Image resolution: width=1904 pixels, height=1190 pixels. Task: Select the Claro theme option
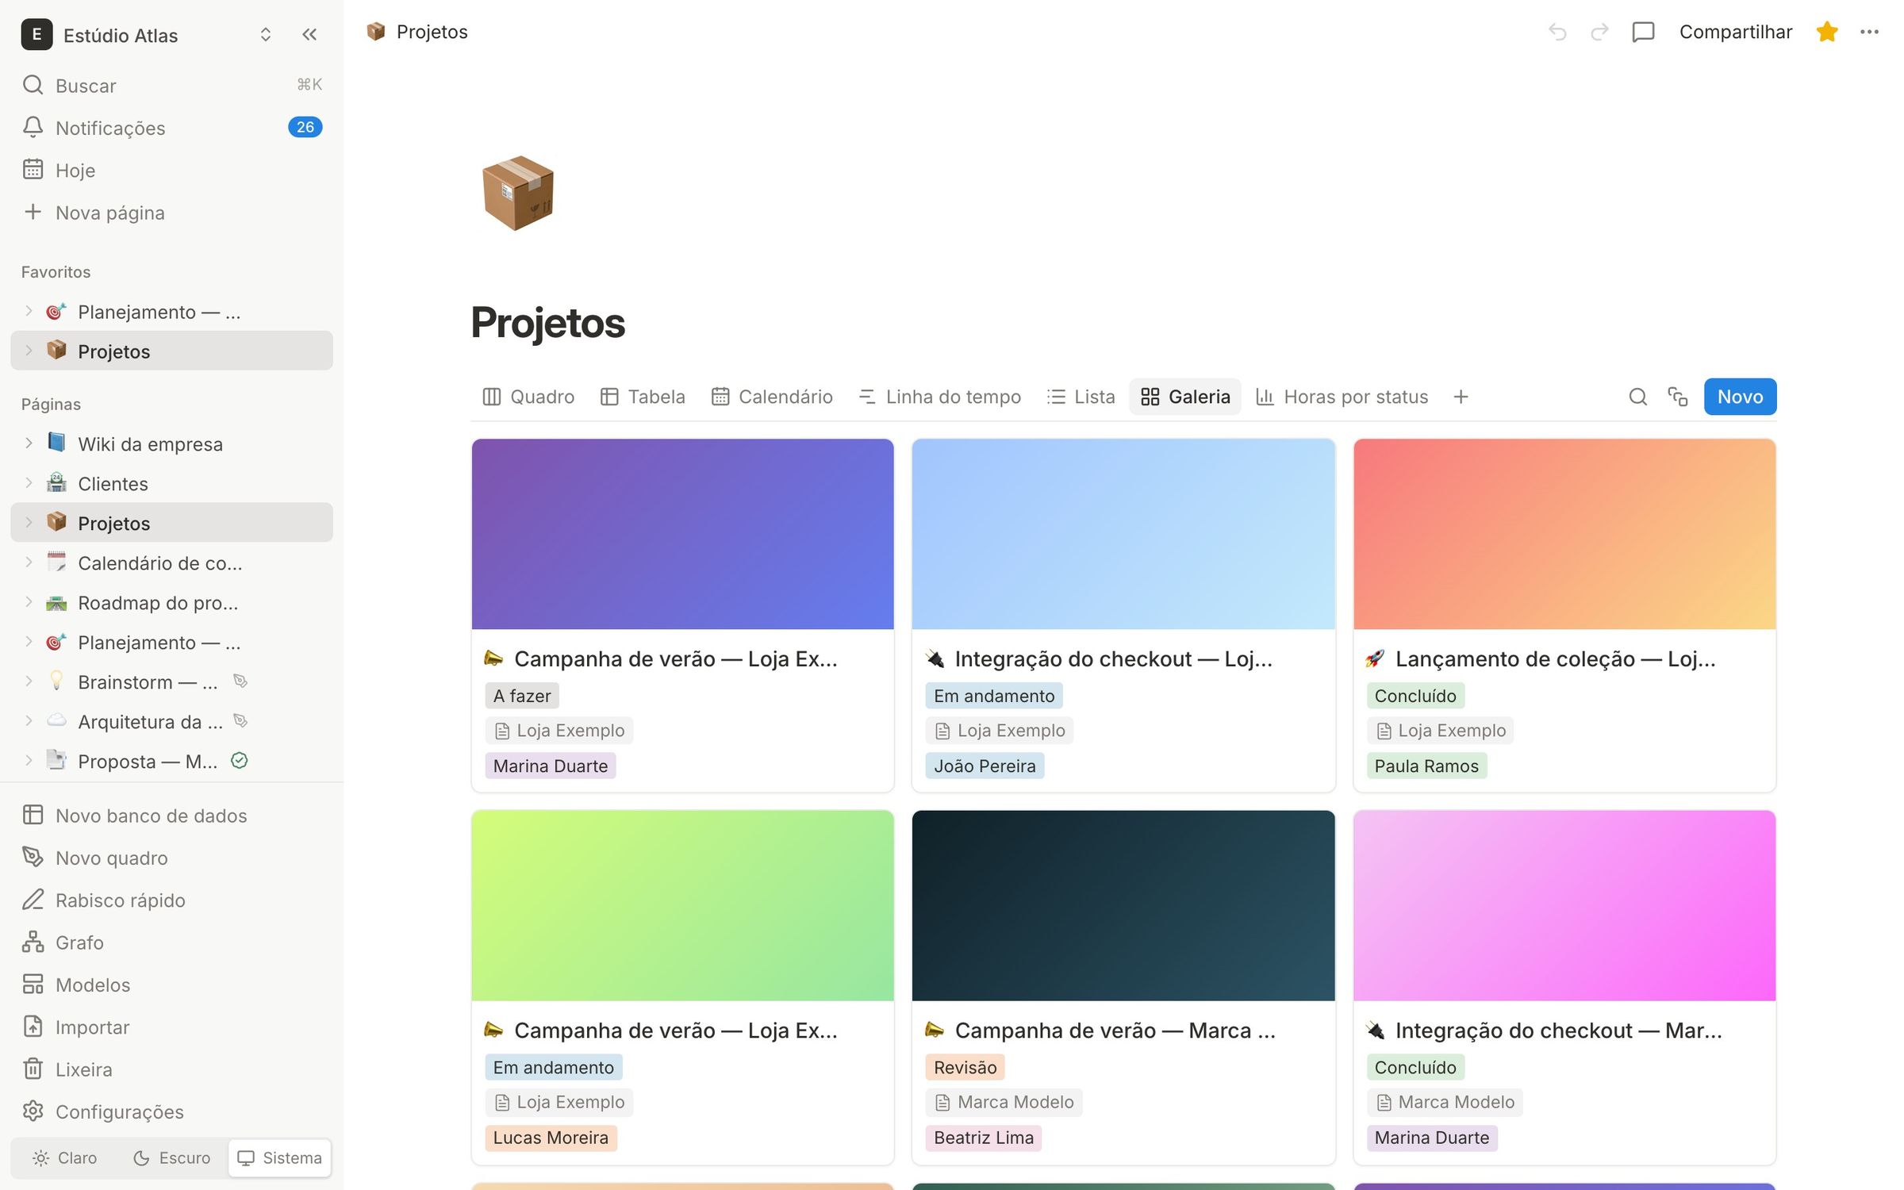point(64,1157)
